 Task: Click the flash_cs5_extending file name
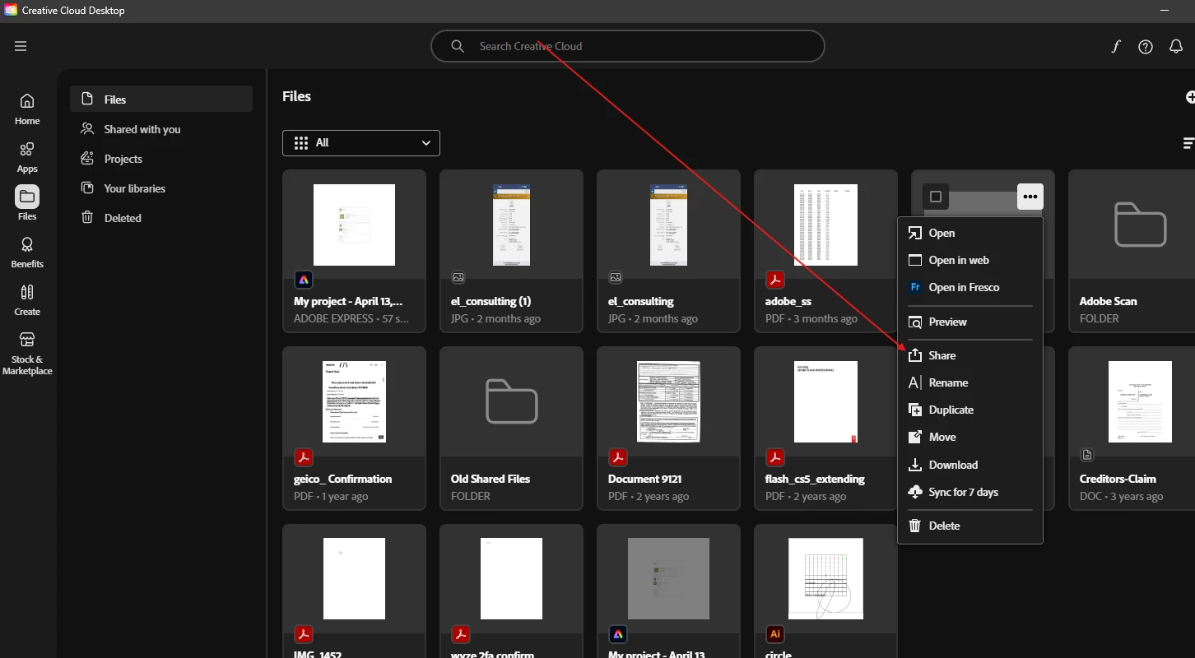pyautogui.click(x=815, y=479)
